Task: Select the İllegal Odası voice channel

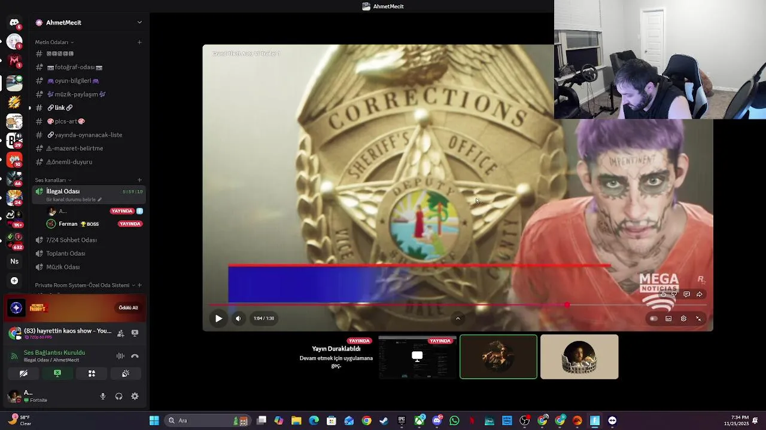Action: [89, 194]
